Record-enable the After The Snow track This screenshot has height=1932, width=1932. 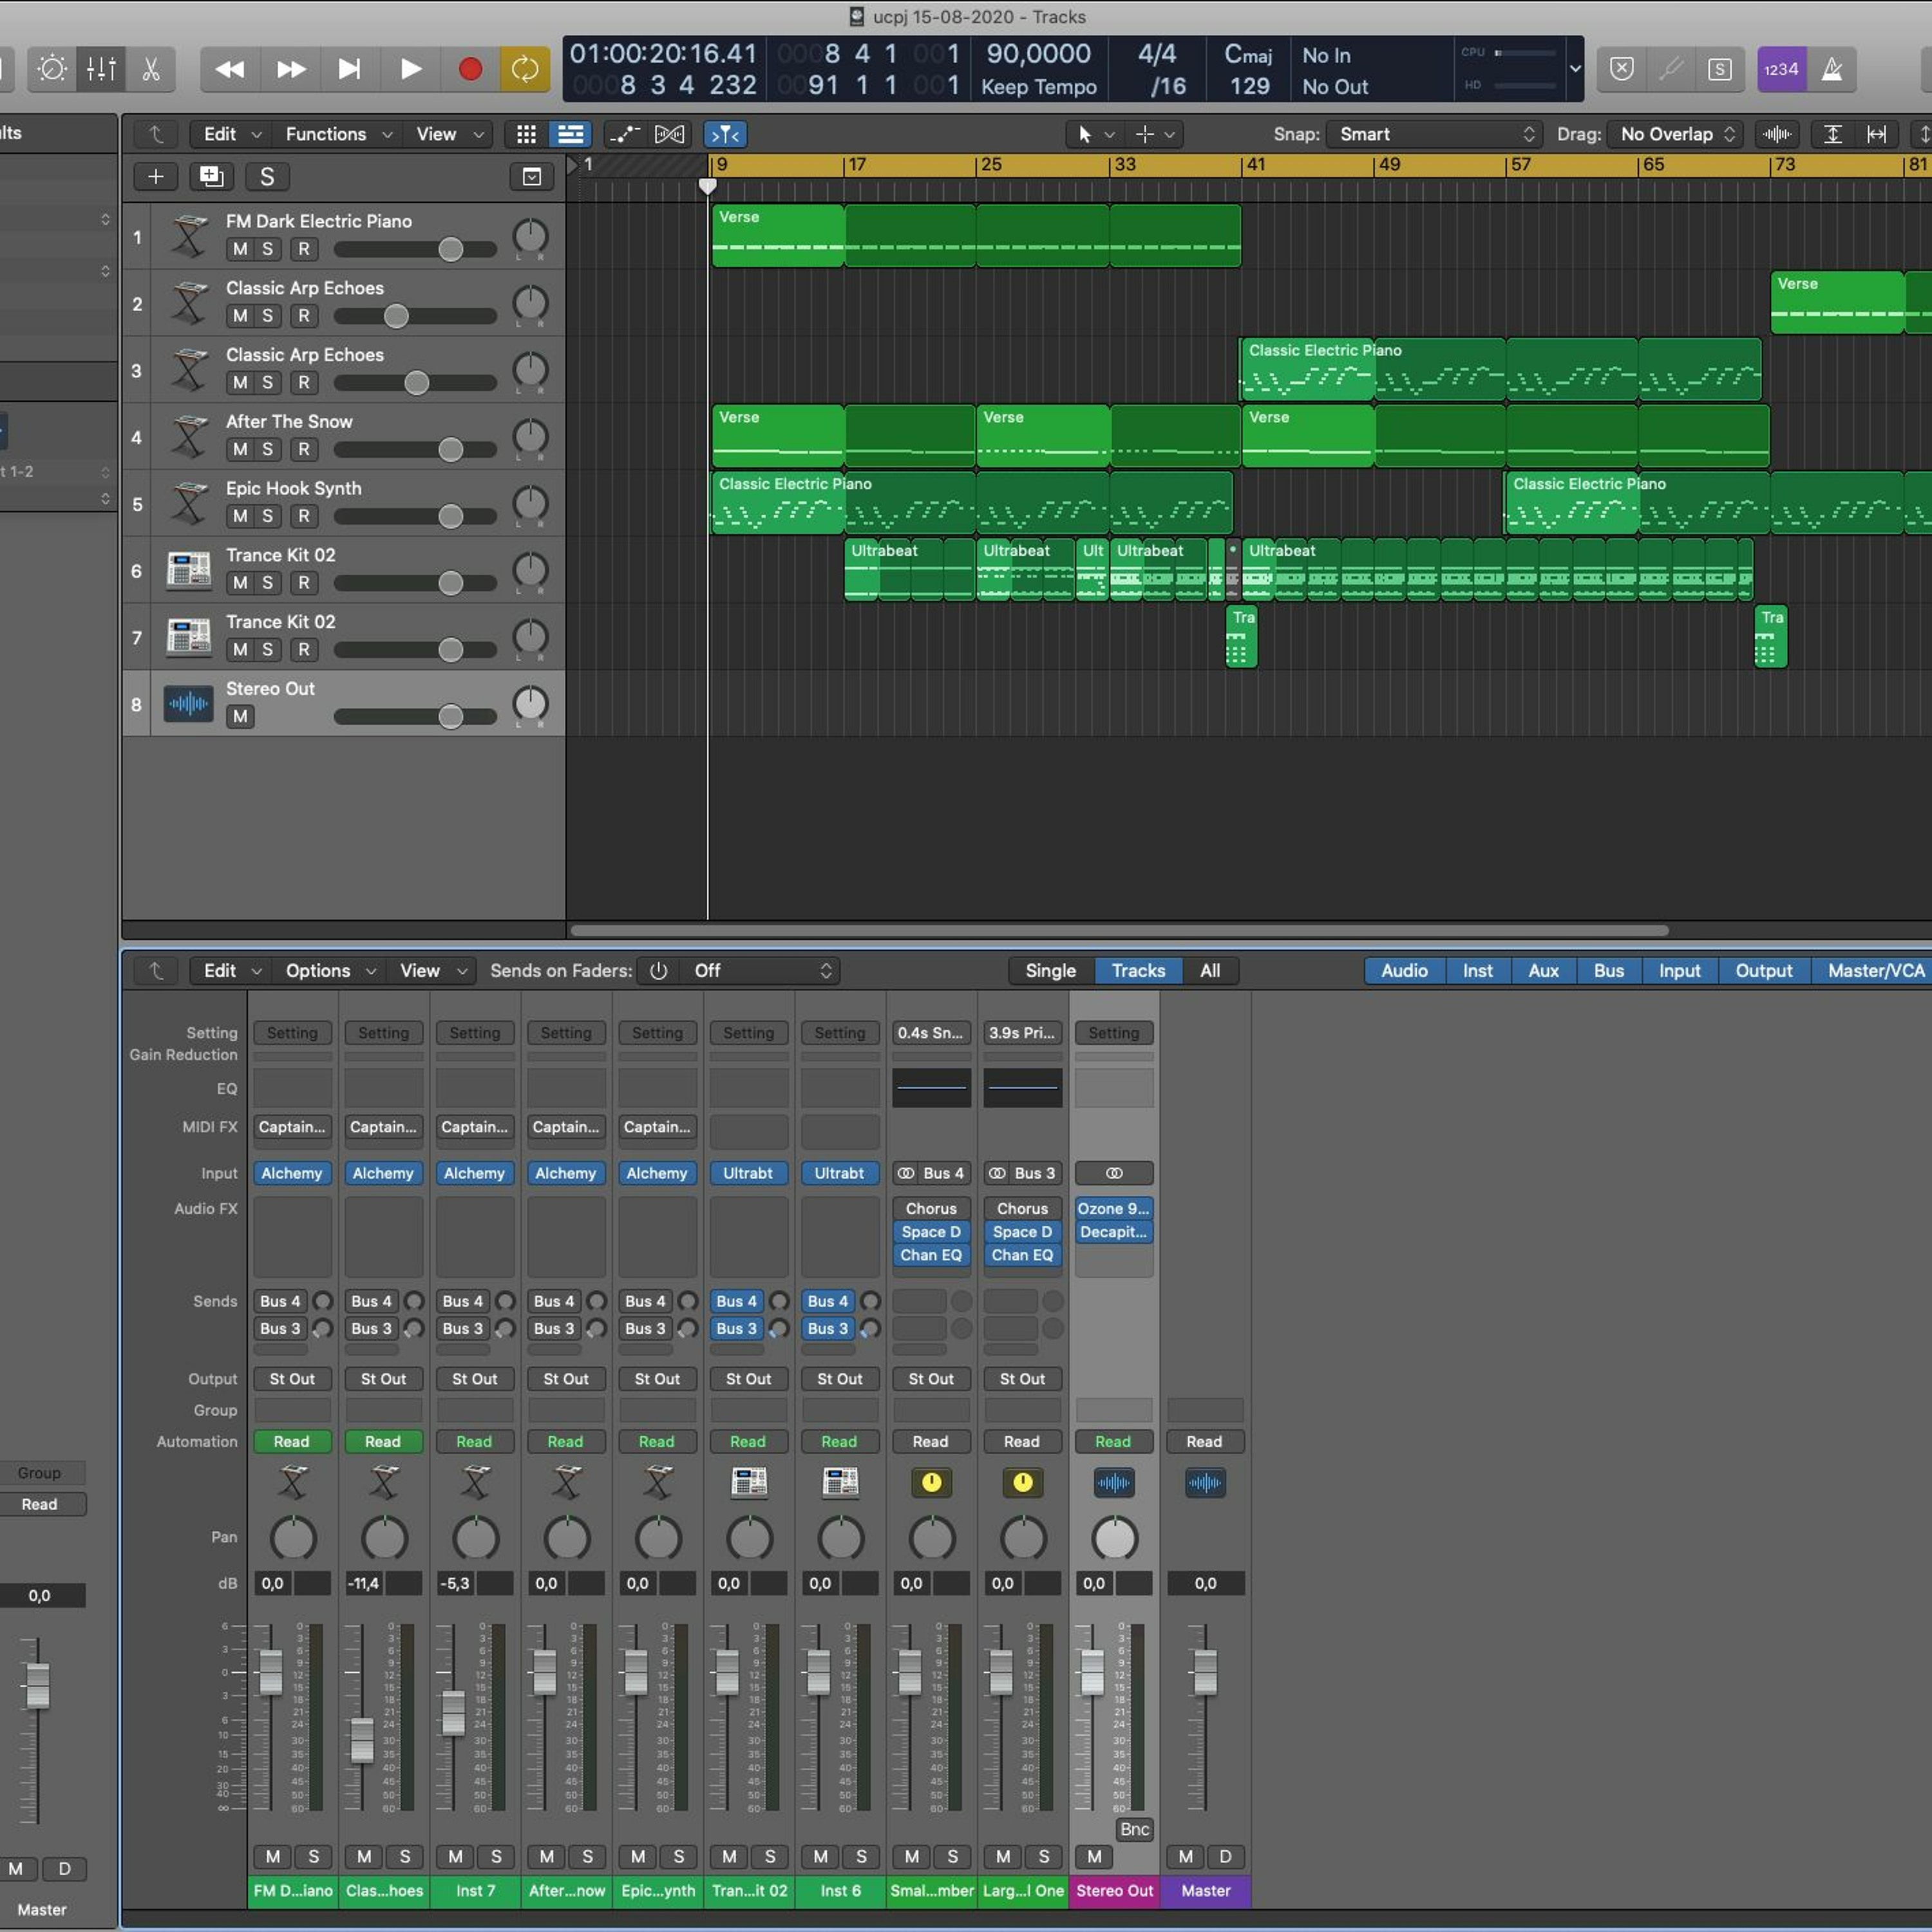(x=304, y=449)
